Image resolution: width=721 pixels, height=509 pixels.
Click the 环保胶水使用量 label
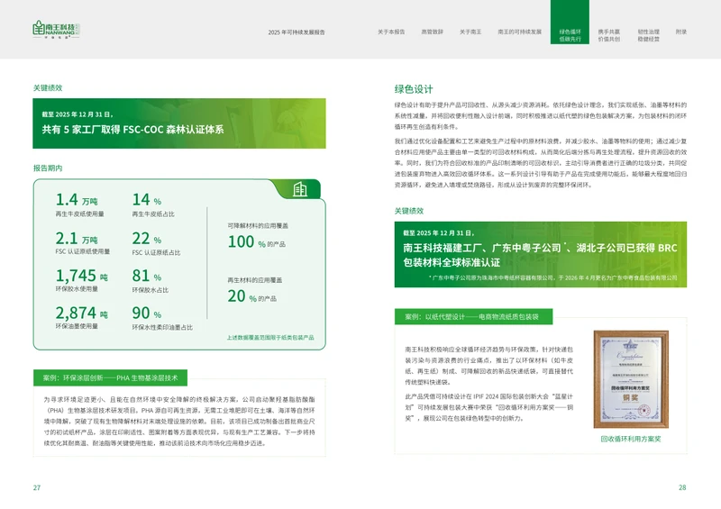pyautogui.click(x=77, y=289)
